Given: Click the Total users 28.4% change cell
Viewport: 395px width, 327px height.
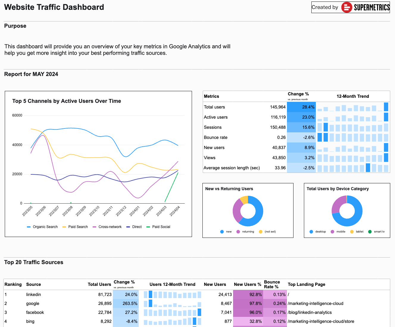Looking at the screenshot, I should coord(301,107).
